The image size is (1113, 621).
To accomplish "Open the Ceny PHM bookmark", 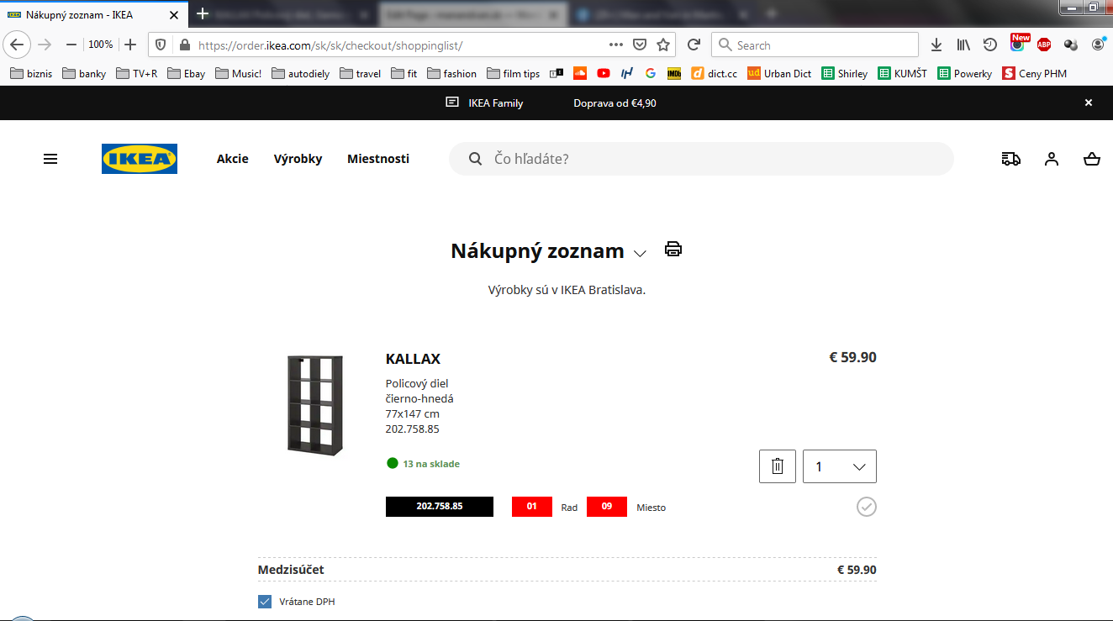I will click(1035, 74).
